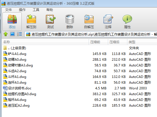
Task: Open the 注释 (Comment) tool
Action: click(x=108, y=19)
